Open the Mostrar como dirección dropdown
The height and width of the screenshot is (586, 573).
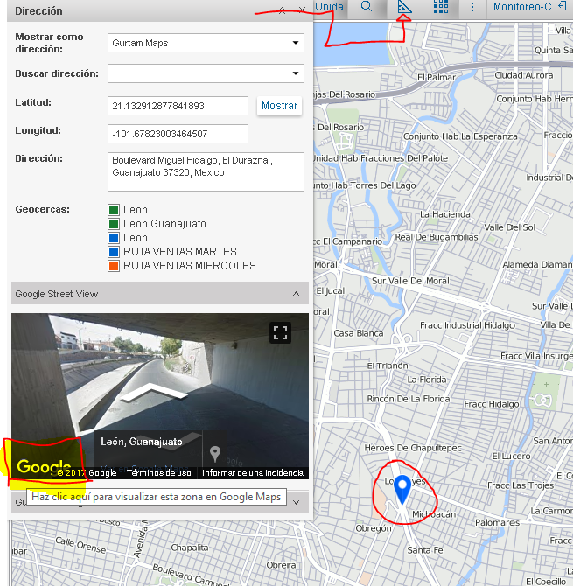tap(206, 43)
